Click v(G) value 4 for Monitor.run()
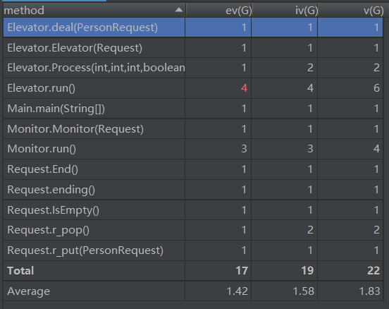 (376, 149)
